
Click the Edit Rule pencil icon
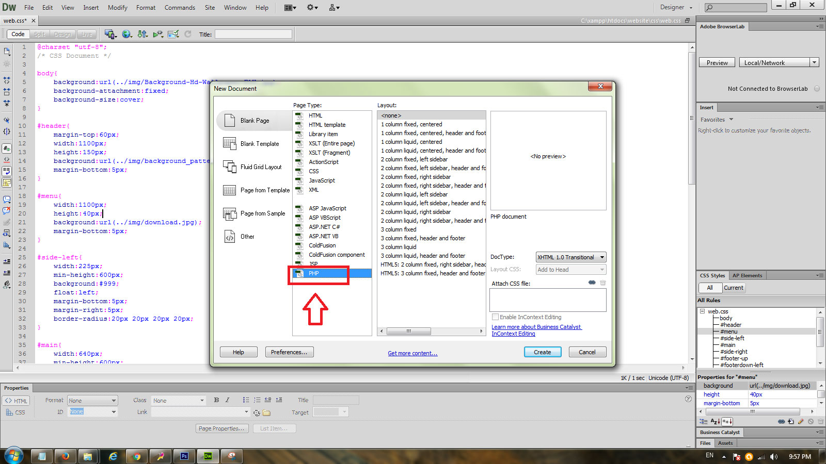click(801, 421)
